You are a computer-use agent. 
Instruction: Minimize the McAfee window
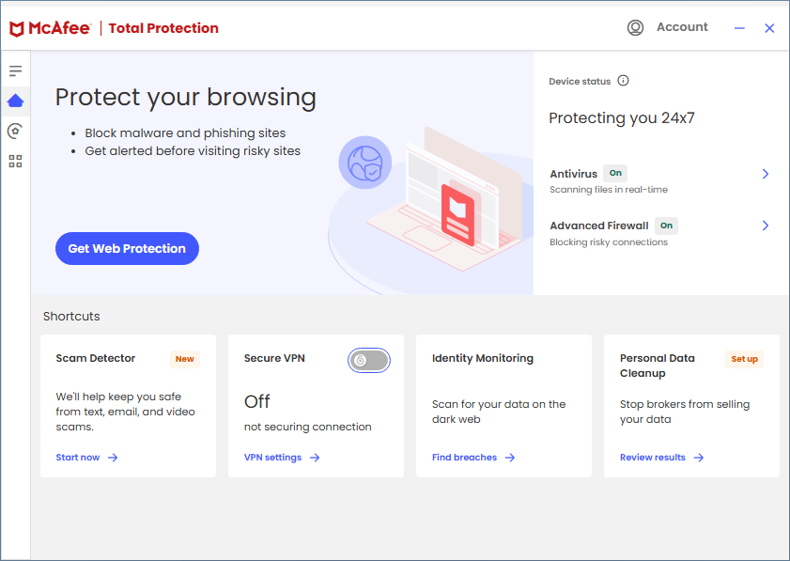pyautogui.click(x=740, y=28)
